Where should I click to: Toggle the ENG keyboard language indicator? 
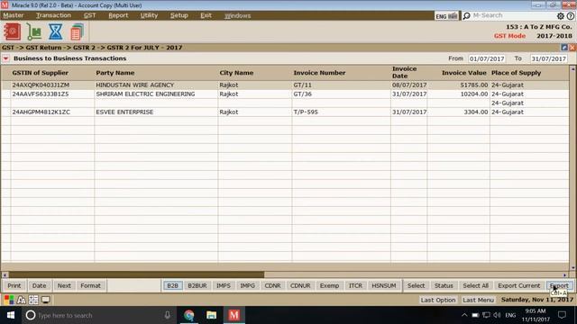click(447, 16)
